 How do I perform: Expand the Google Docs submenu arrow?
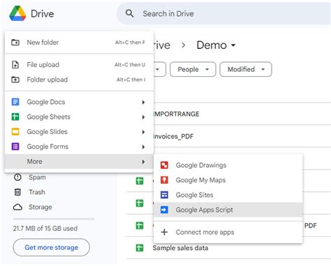143,102
